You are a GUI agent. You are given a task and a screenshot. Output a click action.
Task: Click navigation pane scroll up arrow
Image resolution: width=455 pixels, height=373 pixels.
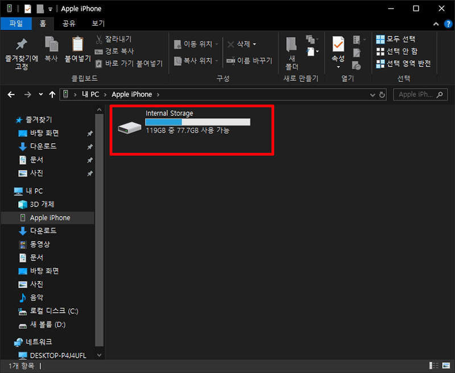tap(99, 110)
